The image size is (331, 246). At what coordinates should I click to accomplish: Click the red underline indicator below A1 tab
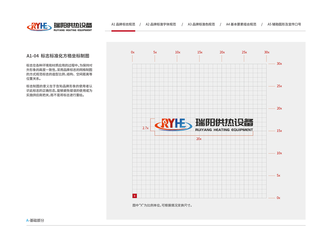click(x=123, y=31)
